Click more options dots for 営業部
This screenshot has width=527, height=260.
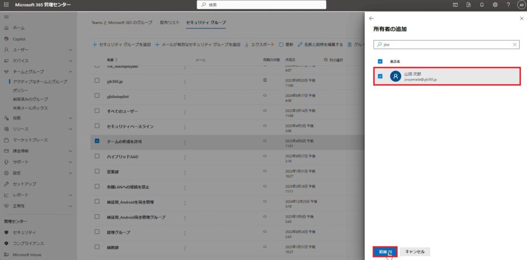[185, 172]
